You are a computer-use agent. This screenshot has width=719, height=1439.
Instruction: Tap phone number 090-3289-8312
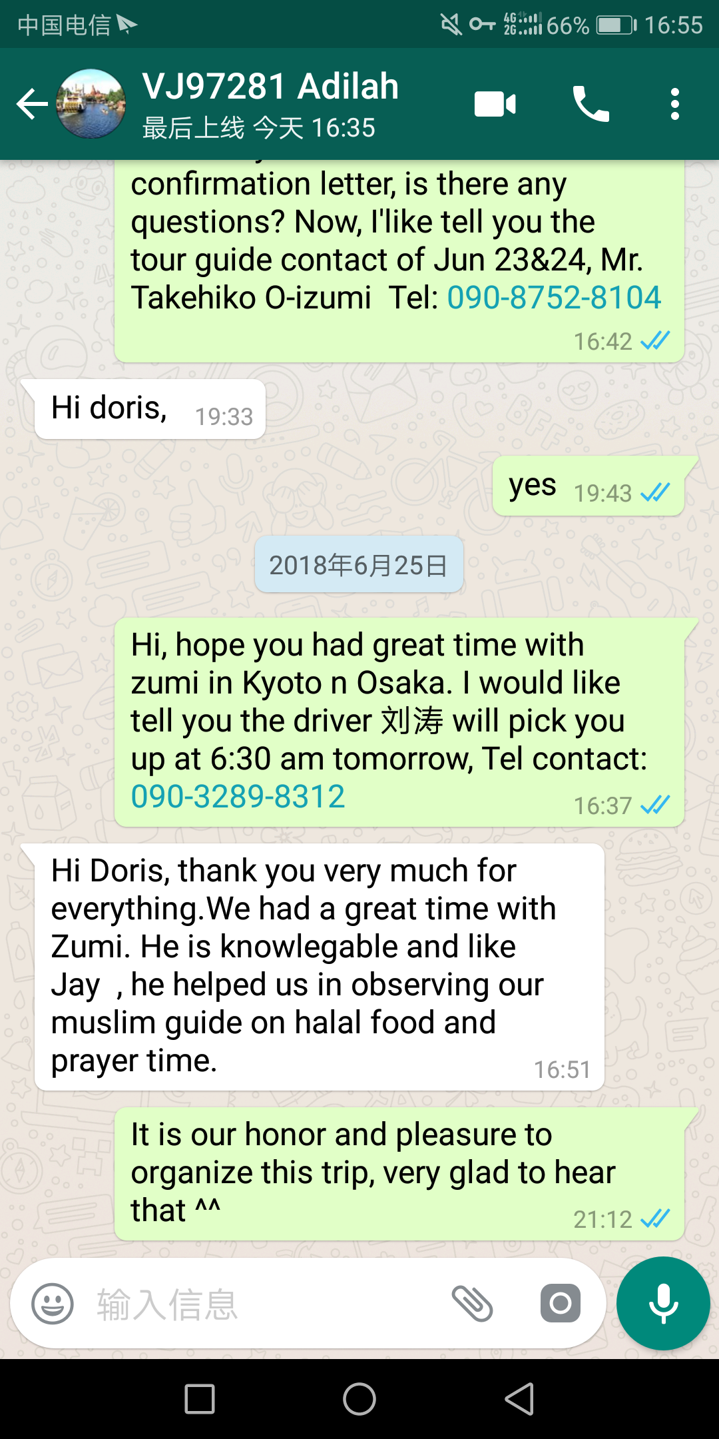[238, 796]
